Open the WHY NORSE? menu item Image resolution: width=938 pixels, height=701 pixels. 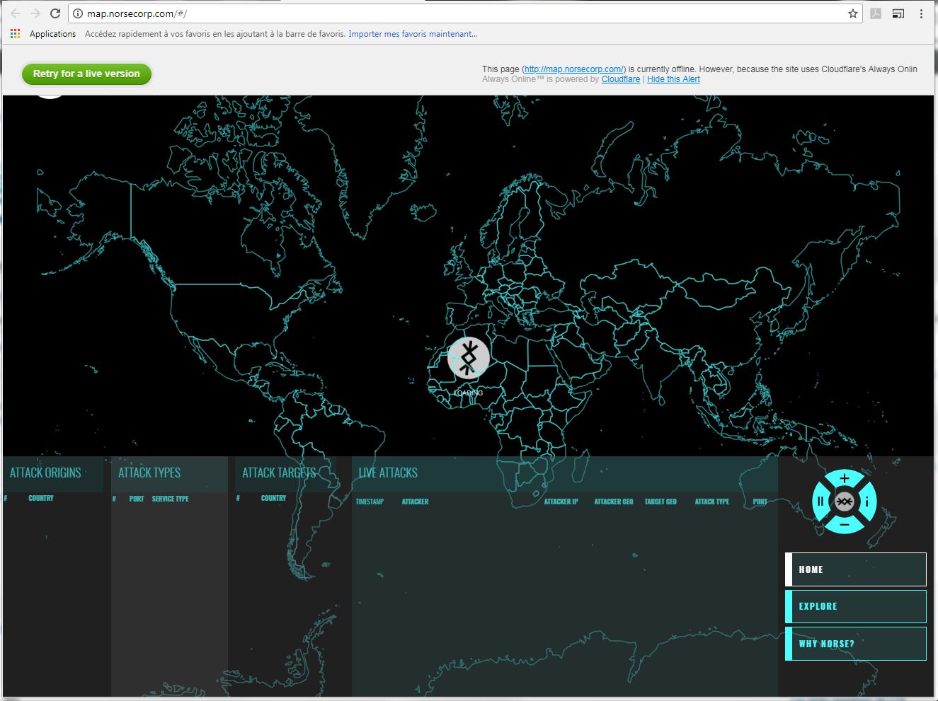click(x=856, y=644)
